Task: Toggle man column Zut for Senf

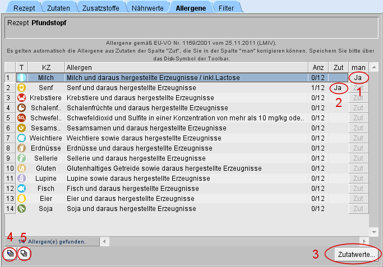Action: (x=358, y=88)
